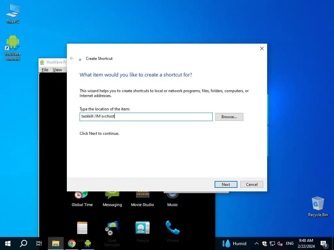Click the location of the item field
Viewport: 334px width, 250px height.
(146, 117)
